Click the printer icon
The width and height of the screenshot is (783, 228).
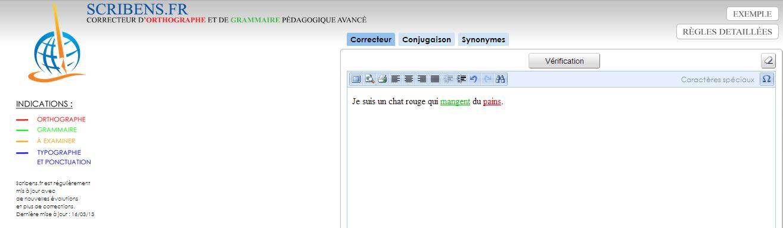(383, 79)
